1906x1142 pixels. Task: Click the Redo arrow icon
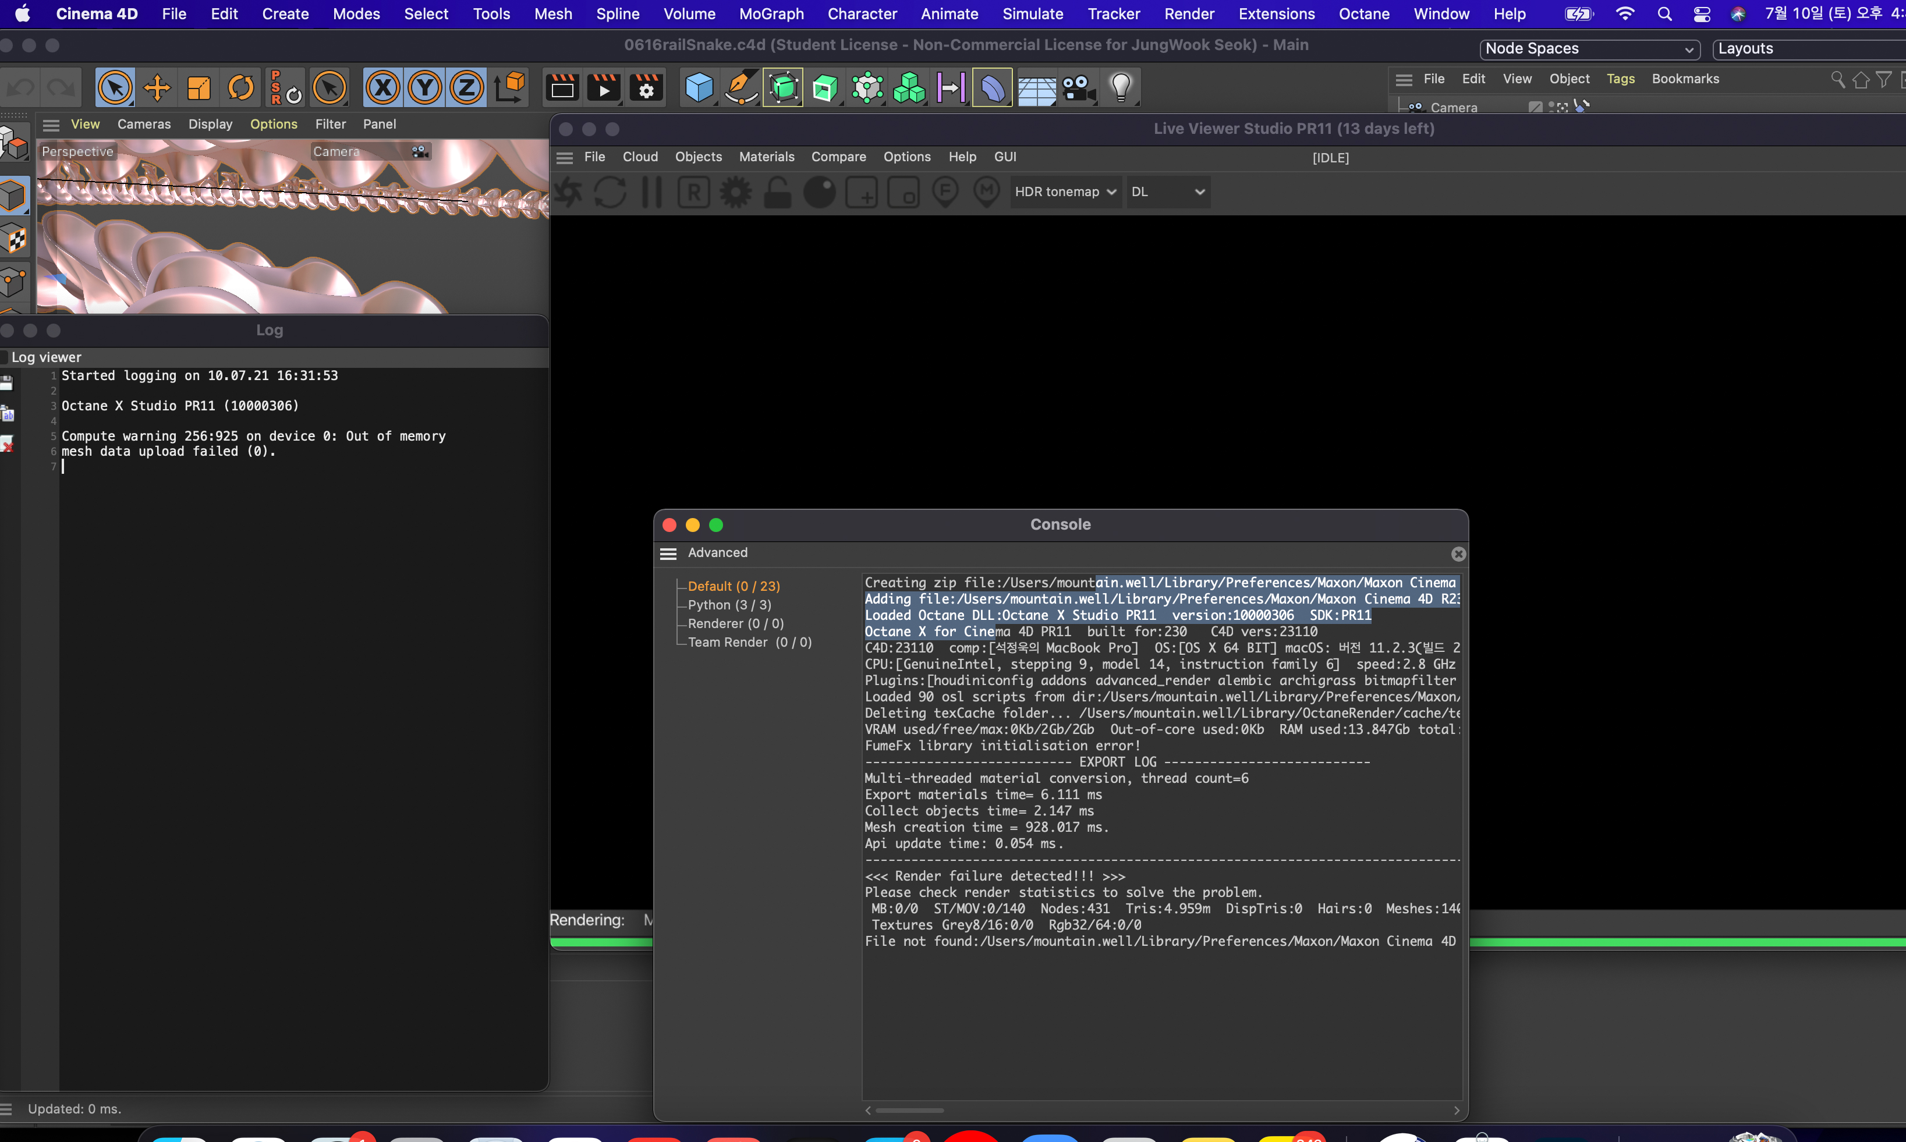pyautogui.click(x=62, y=88)
